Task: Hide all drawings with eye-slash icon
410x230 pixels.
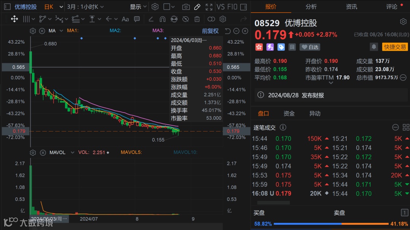Action: pyautogui.click(x=186, y=19)
